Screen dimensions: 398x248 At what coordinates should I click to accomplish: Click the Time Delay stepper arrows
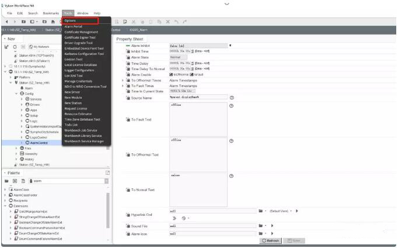[x=193, y=63]
